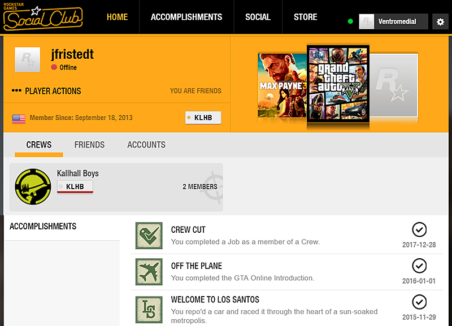Open the Grand Theft Auto V cover
This screenshot has height=326, width=452.
click(338, 82)
